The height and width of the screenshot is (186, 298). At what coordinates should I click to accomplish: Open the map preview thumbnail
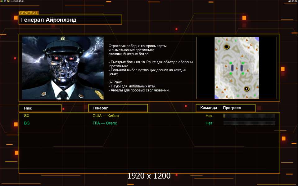click(237, 68)
